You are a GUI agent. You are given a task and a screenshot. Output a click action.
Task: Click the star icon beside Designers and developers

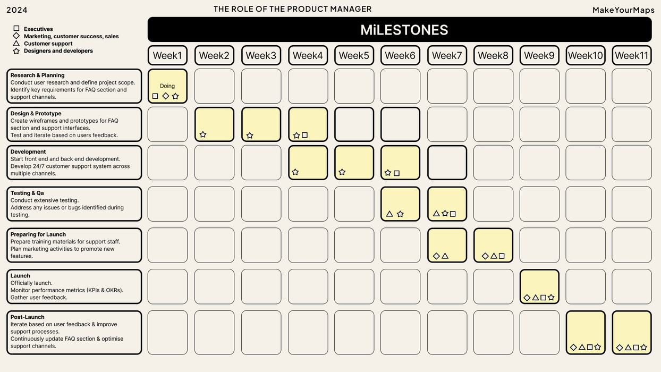[x=16, y=51]
